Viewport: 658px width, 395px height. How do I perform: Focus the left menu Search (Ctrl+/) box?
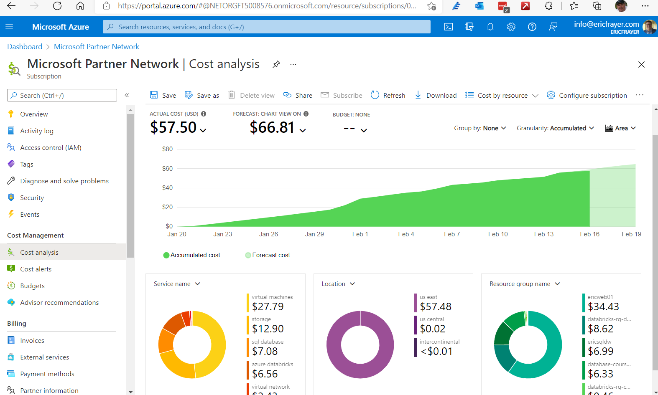pyautogui.click(x=62, y=95)
